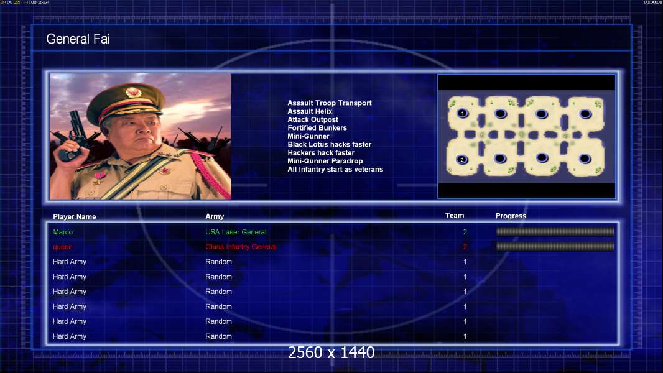Click 'Assault Troop Transport' ability line
Screen dimensions: 663x373
pyautogui.click(x=330, y=103)
